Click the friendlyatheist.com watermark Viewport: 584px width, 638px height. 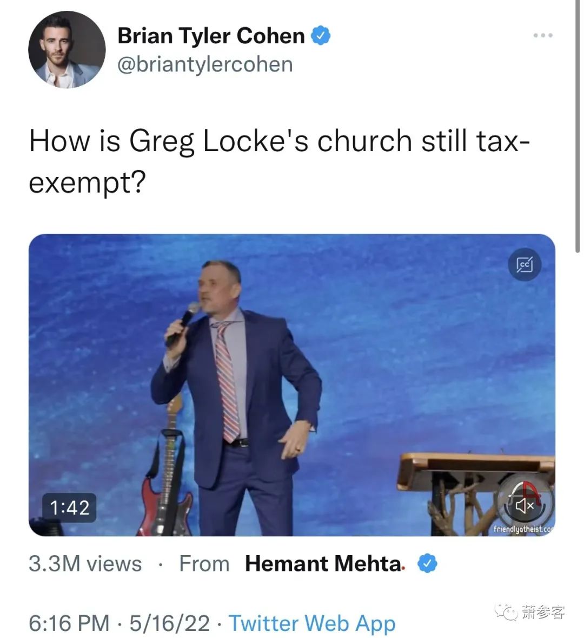(x=523, y=529)
